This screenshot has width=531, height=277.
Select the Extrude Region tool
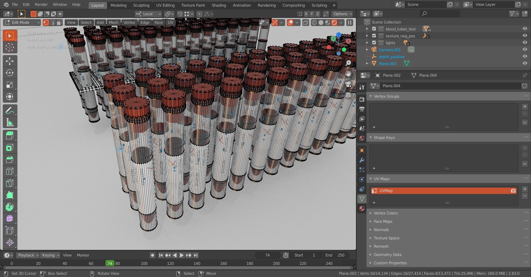10,136
